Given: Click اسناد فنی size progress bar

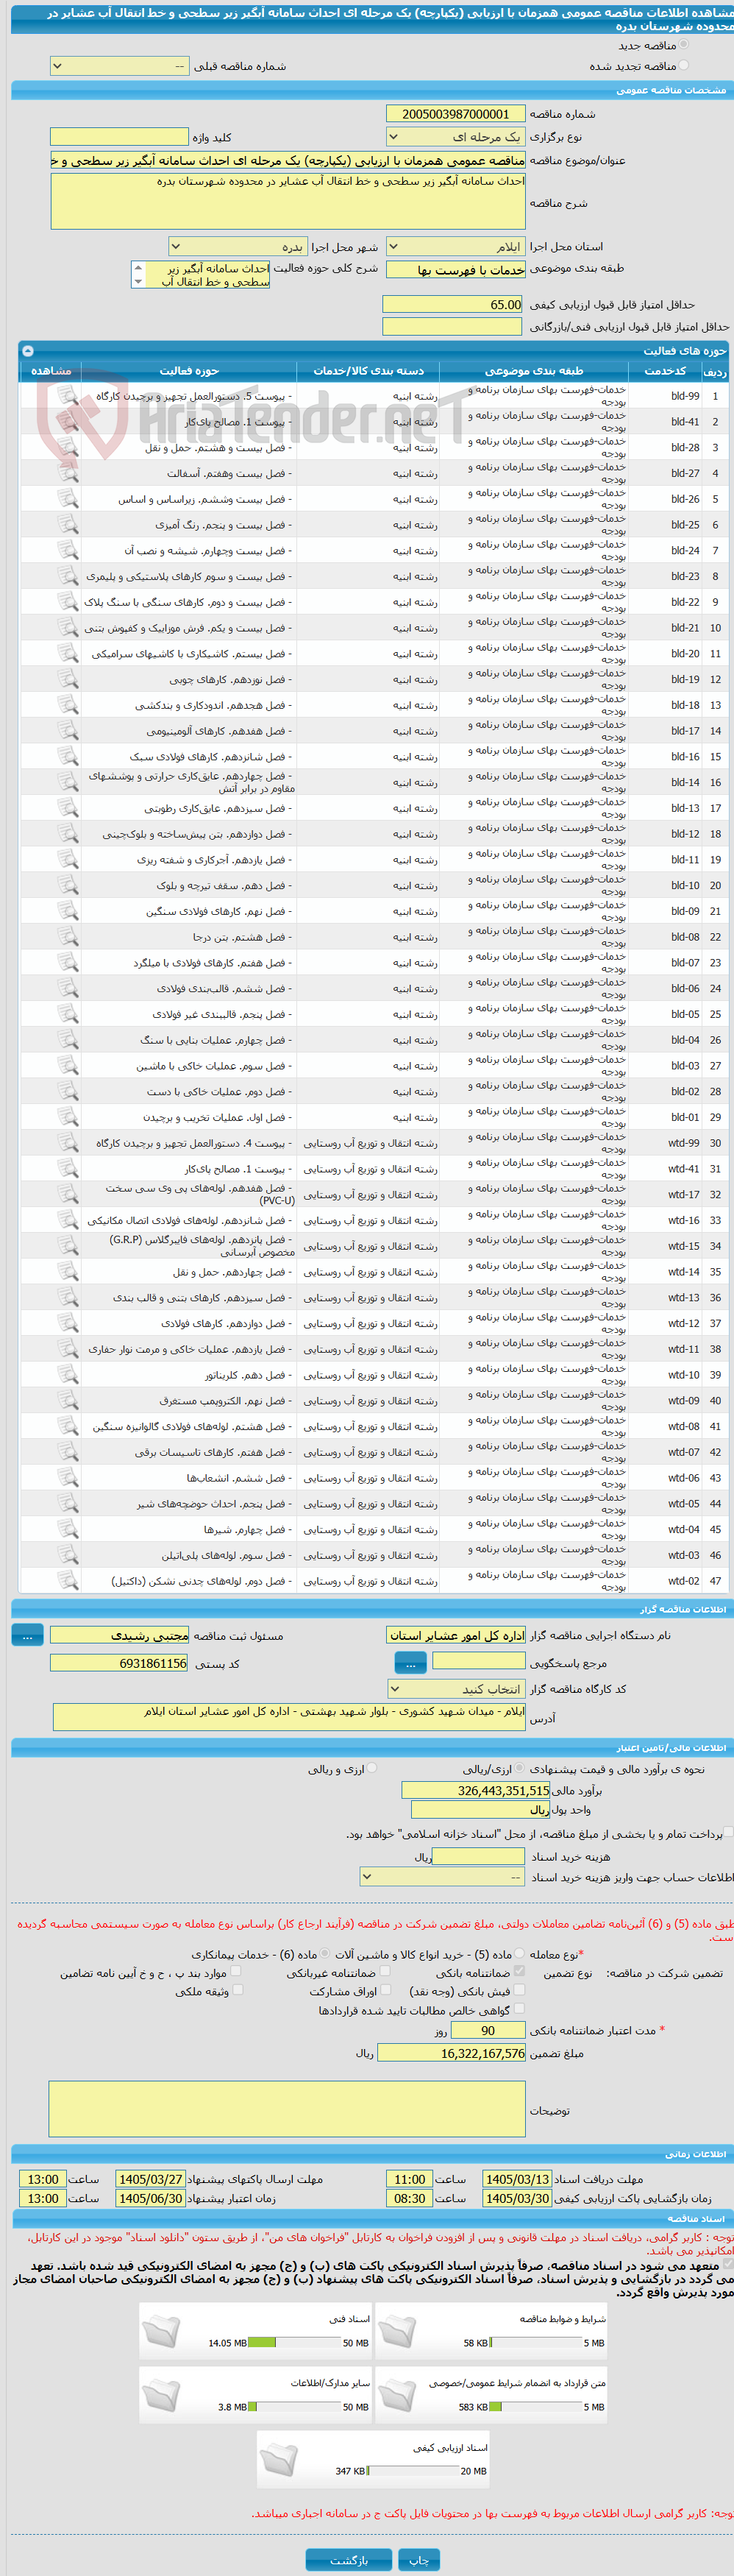Looking at the screenshot, I should click(x=293, y=2343).
